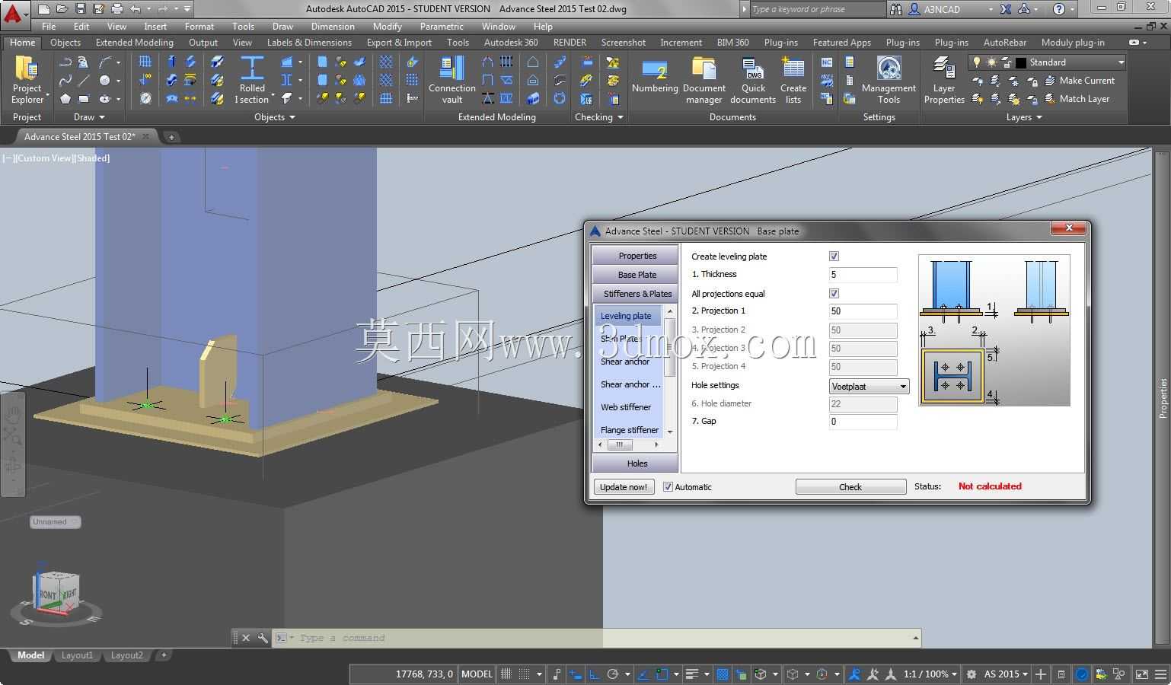Switch to Extended Modeling ribbon tab
The width and height of the screenshot is (1171, 685).
click(x=135, y=43)
